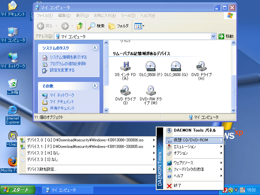Open マイ ドキュメント desktop icon
Screen dimensions: 260x195
click(13, 9)
